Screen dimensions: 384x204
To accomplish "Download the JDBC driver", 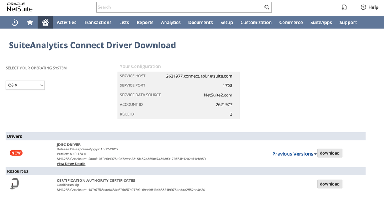I will (x=329, y=153).
